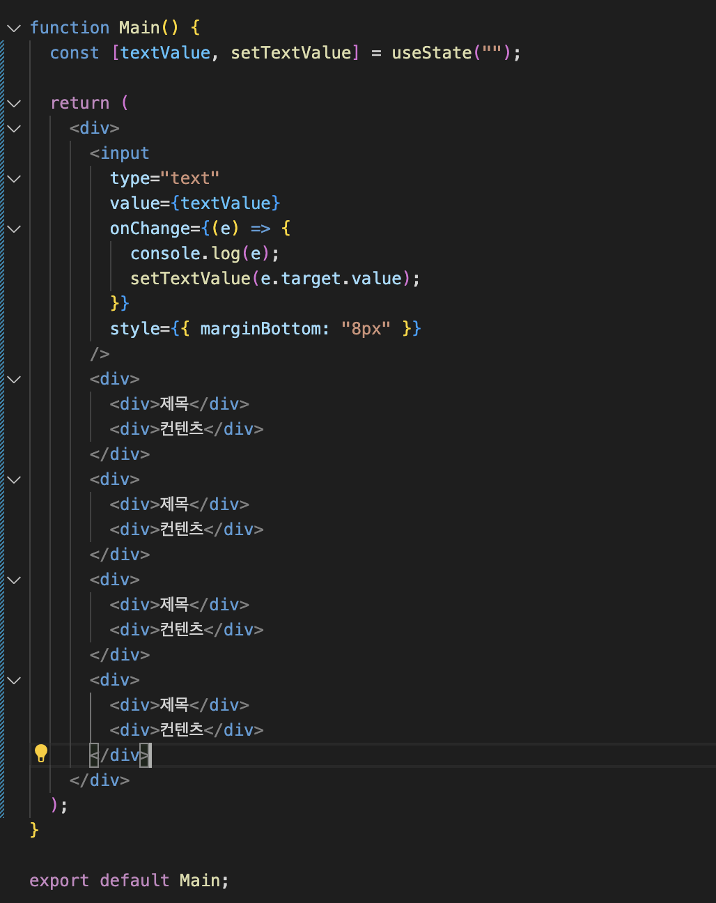Click the style attribute name
Viewport: 716px width, 903px height.
[x=135, y=329]
